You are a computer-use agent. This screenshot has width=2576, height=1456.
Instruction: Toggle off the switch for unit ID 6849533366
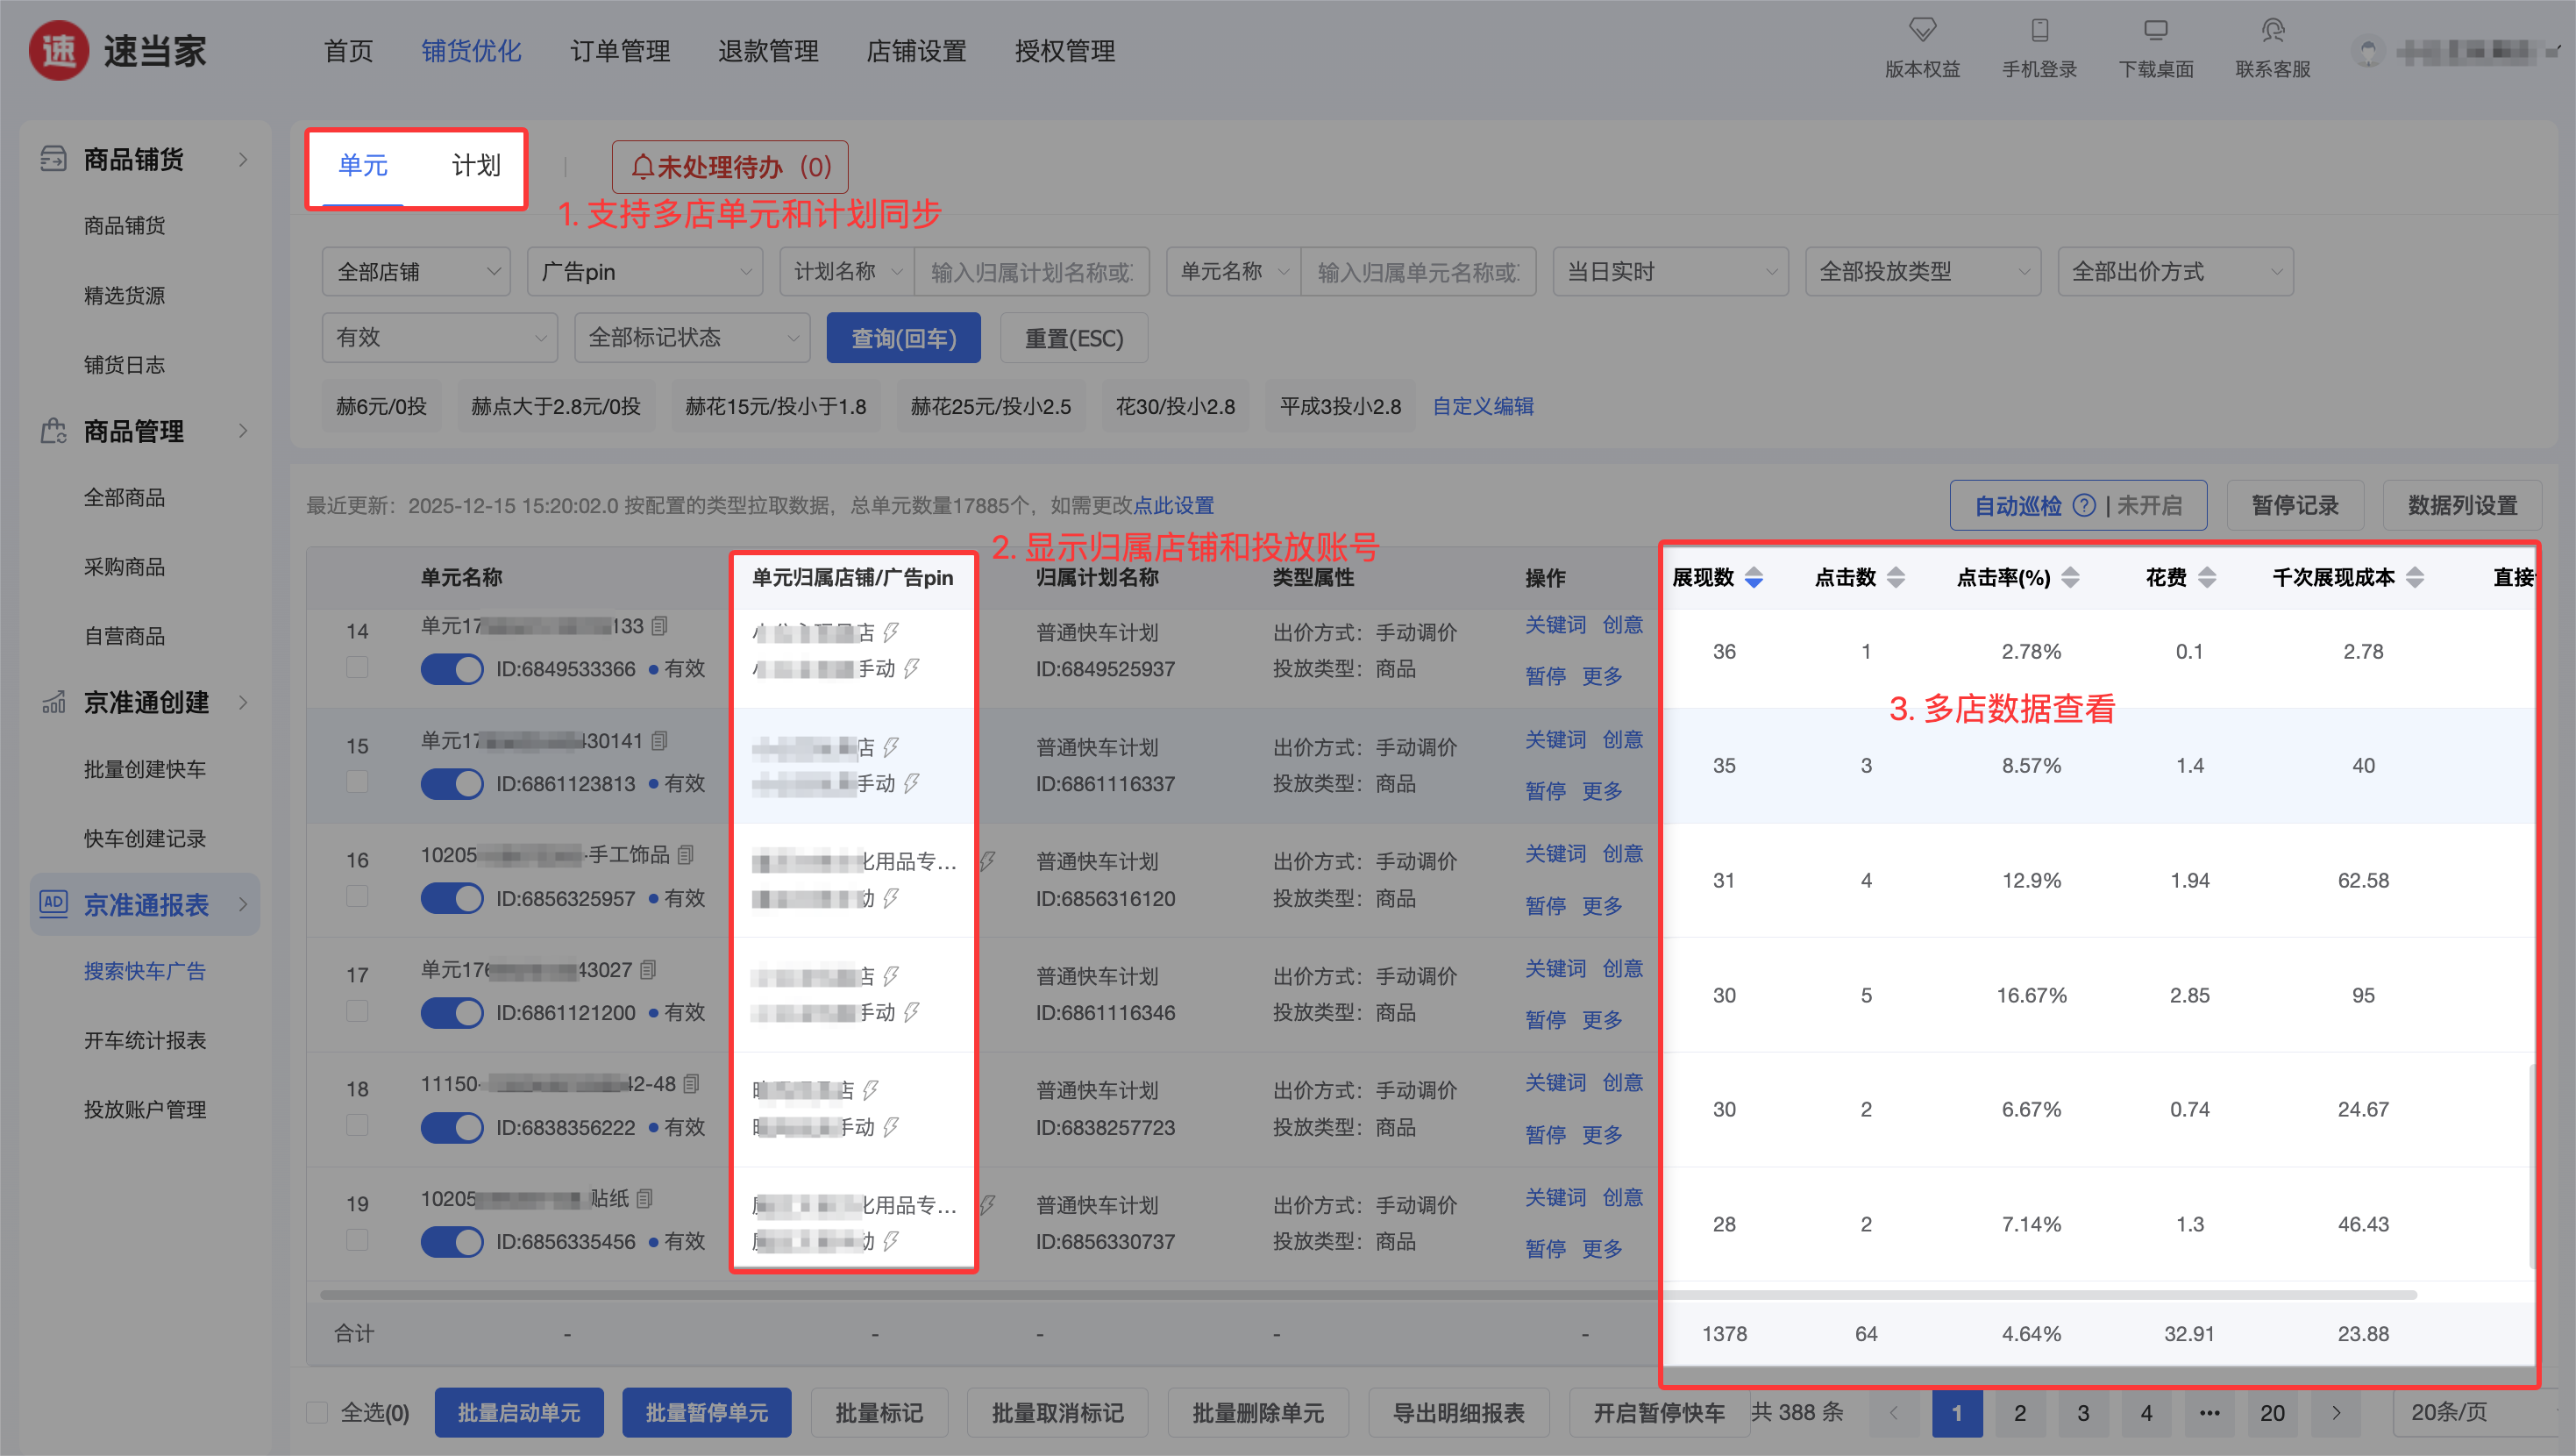[x=451, y=668]
